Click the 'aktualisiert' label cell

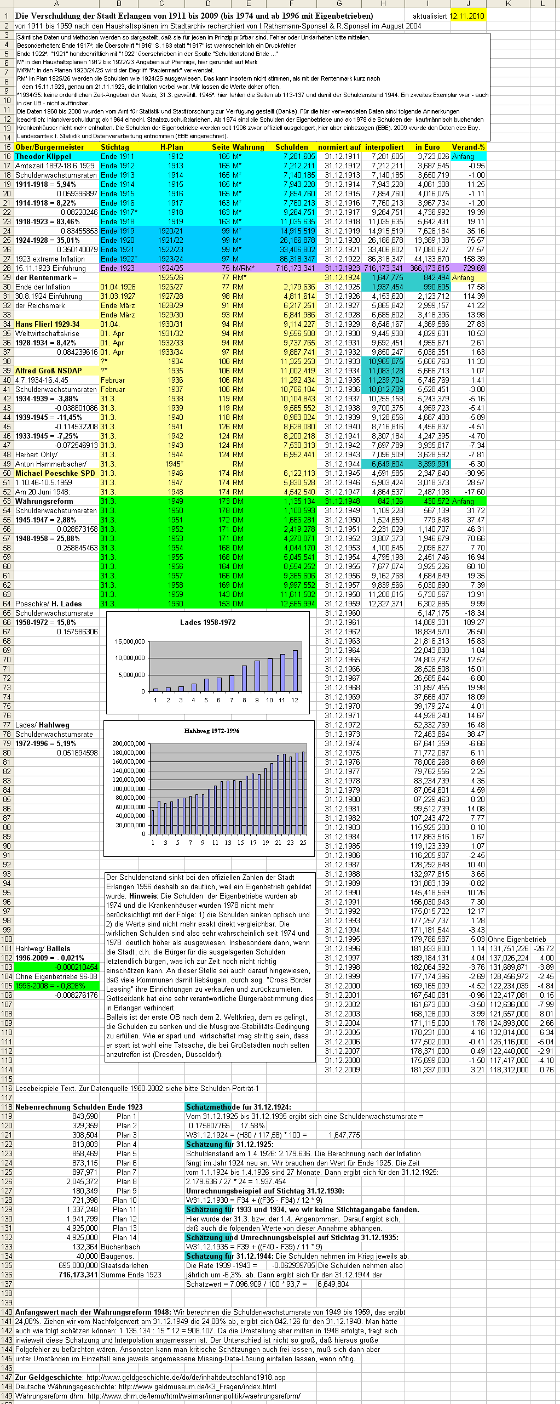pyautogui.click(x=429, y=16)
